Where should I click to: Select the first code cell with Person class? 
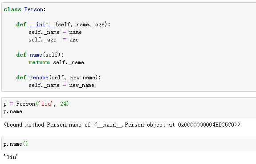pos(129,47)
